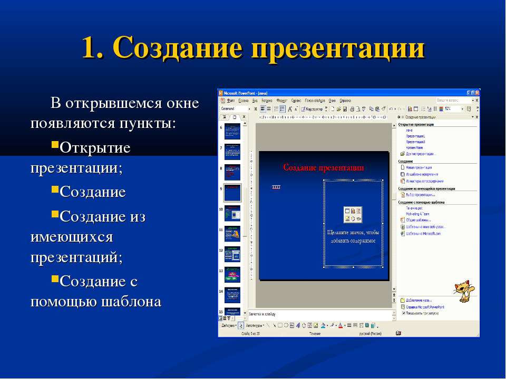Select slide 6 thumbnail
The width and height of the screenshot is (506, 379).
pyautogui.click(x=232, y=132)
